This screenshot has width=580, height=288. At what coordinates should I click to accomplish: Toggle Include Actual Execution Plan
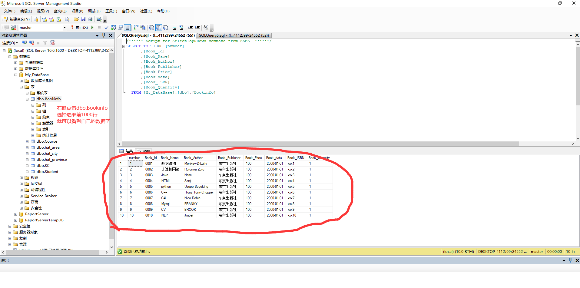coord(136,28)
